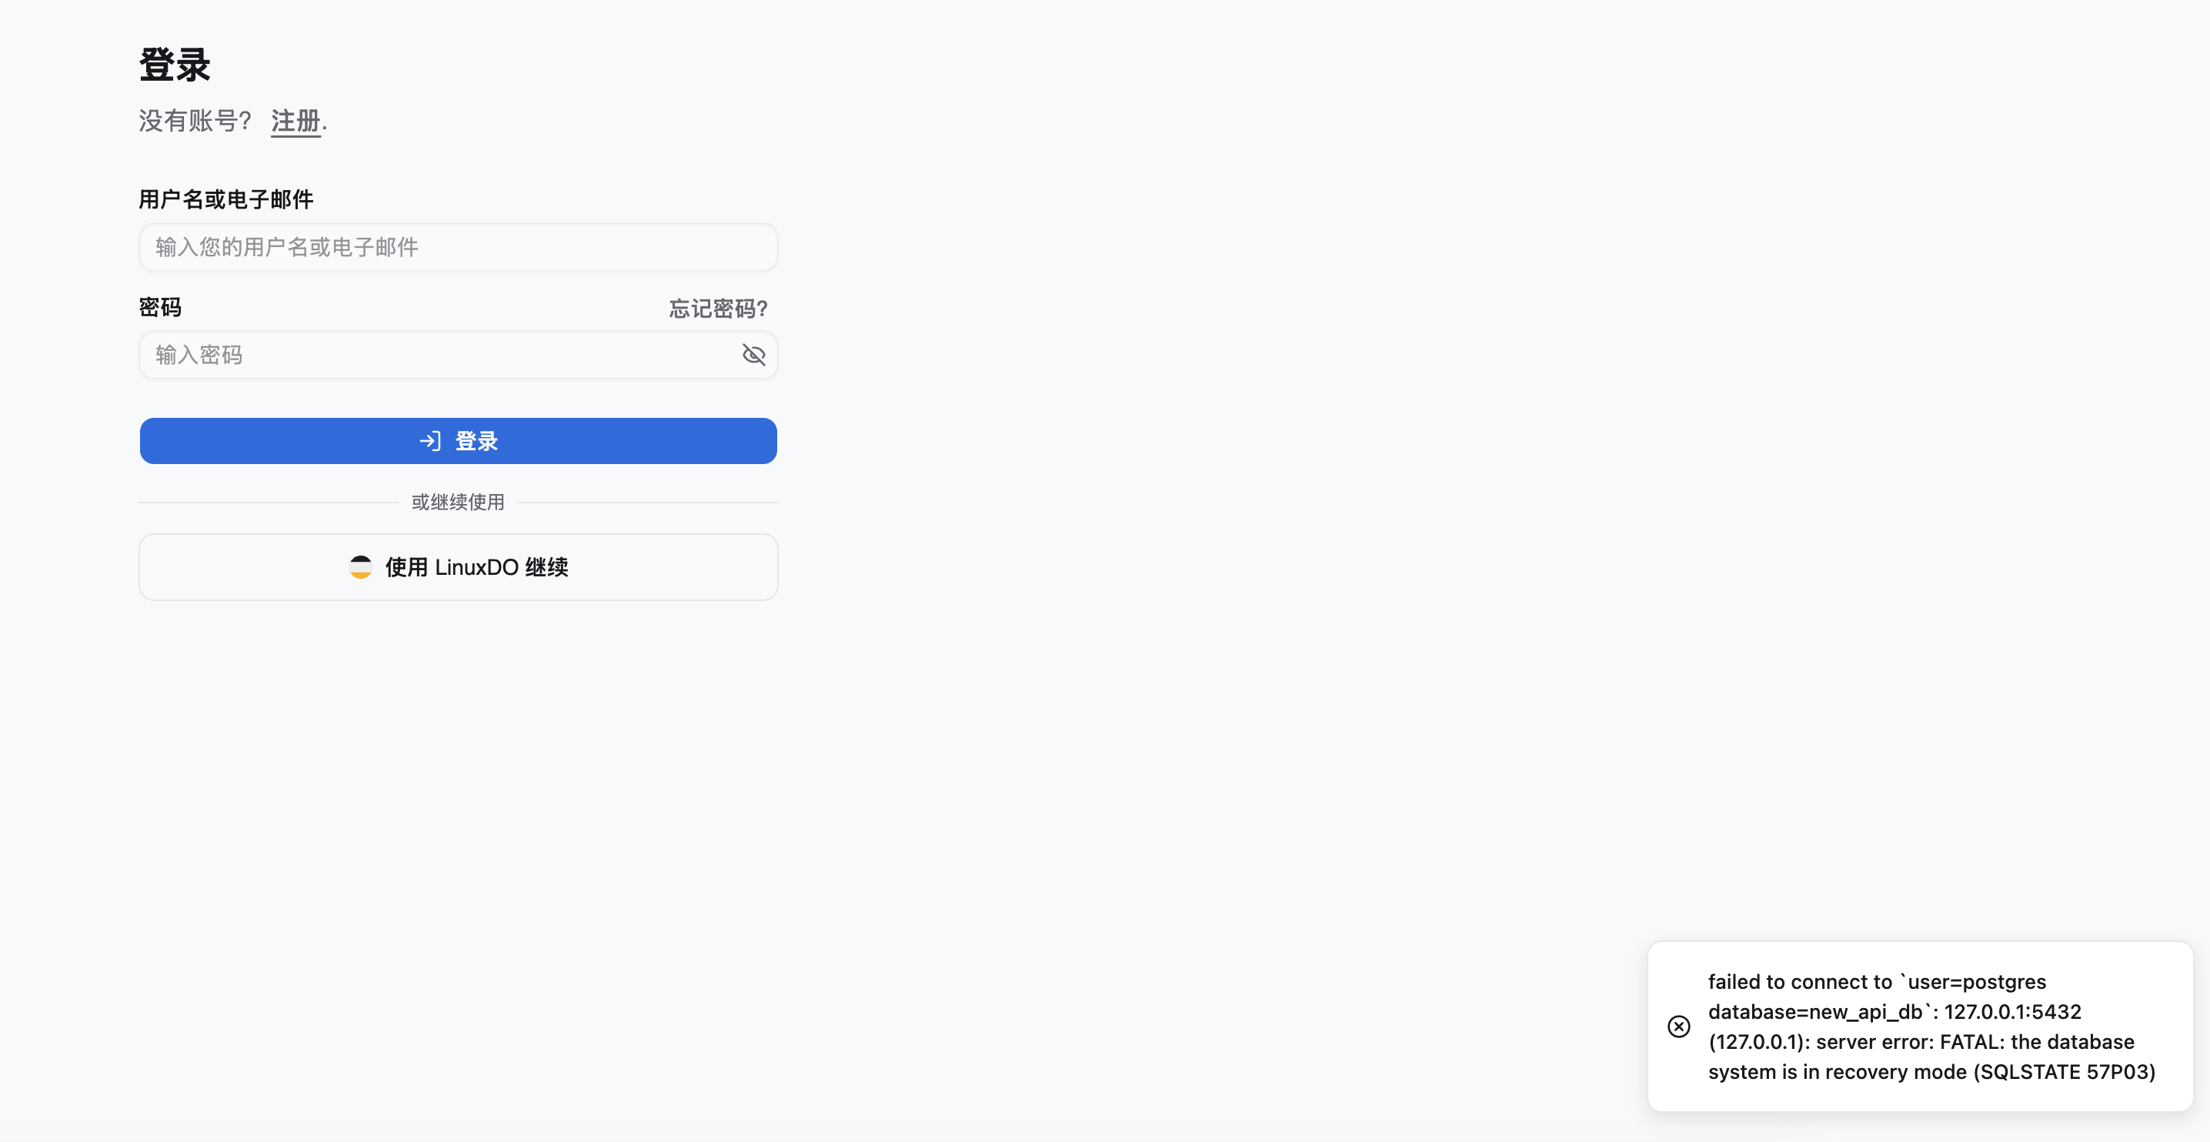The width and height of the screenshot is (2210, 1142).
Task: Open the 注册 registration link
Action: click(x=295, y=121)
